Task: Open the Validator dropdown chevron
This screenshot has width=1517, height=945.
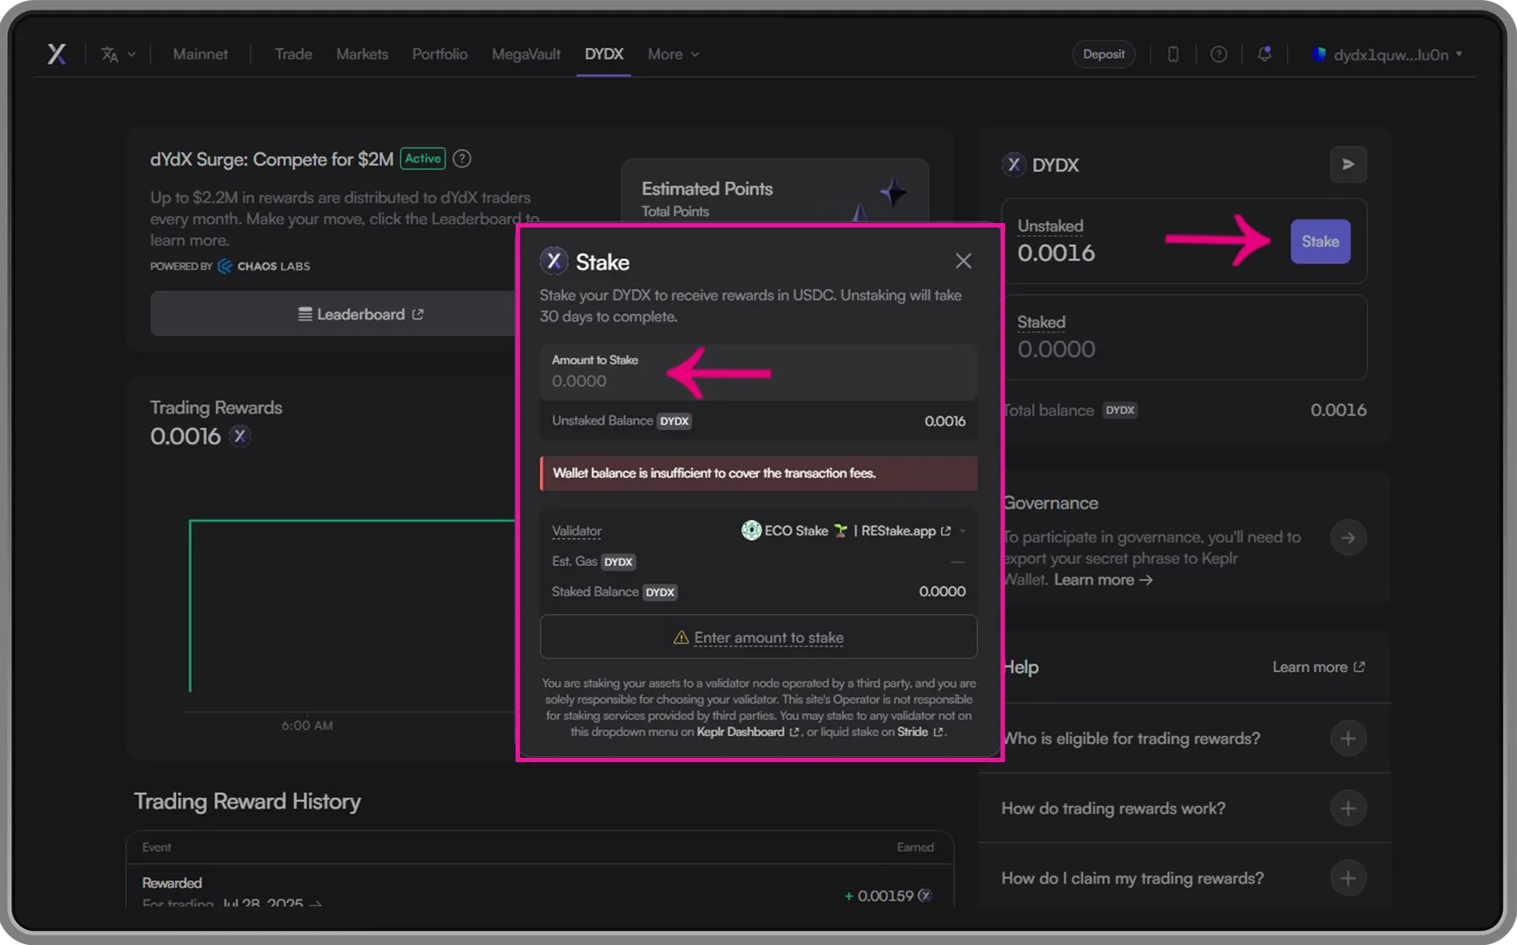Action: click(963, 531)
